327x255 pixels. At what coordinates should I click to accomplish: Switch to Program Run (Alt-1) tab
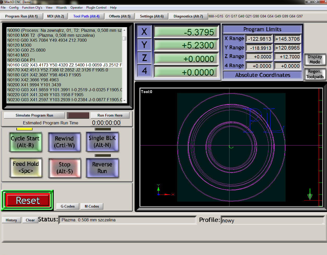tap(21, 16)
